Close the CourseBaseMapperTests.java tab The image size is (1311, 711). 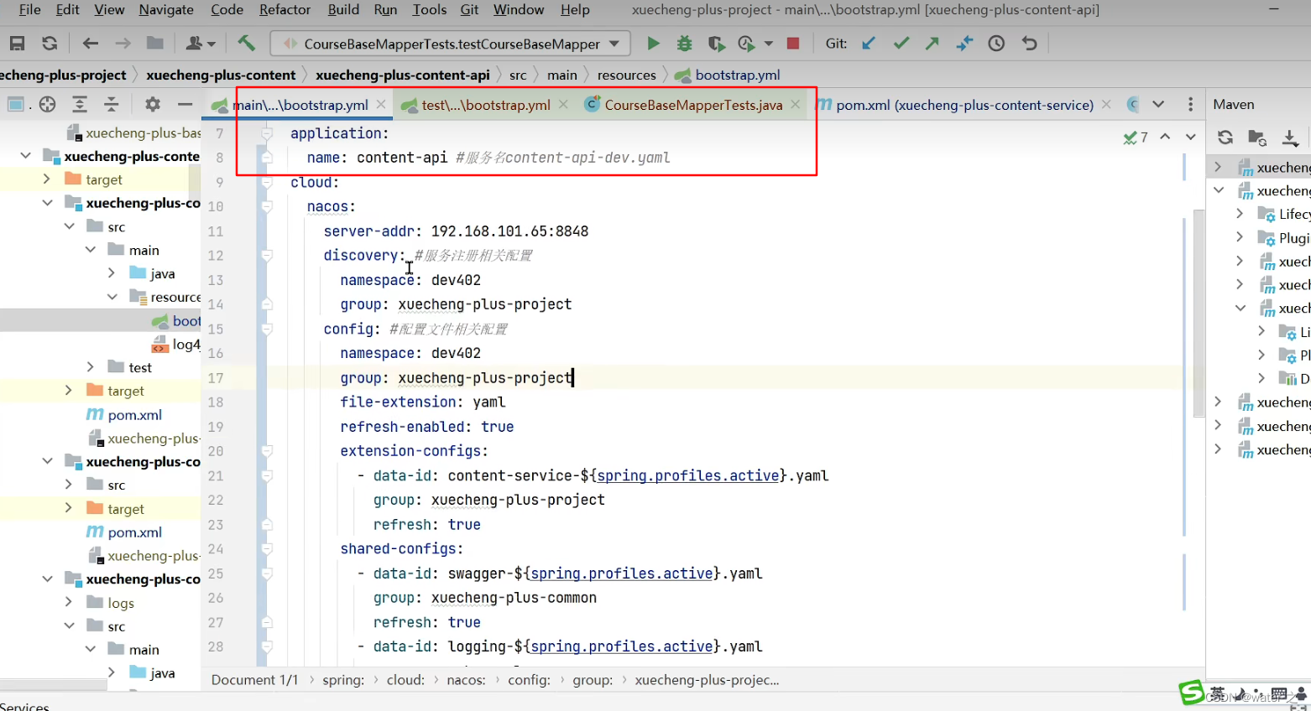pos(795,105)
